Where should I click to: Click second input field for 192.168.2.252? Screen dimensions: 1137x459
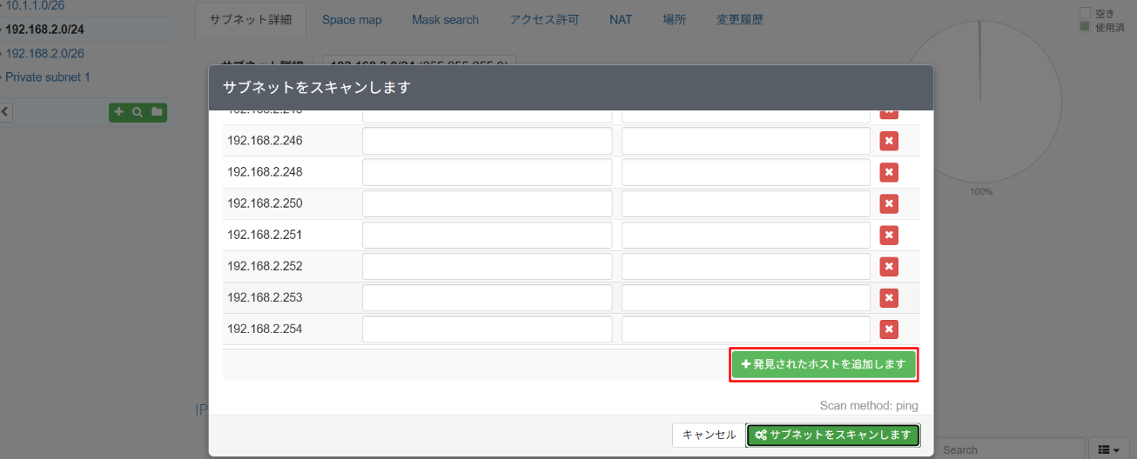tap(746, 266)
